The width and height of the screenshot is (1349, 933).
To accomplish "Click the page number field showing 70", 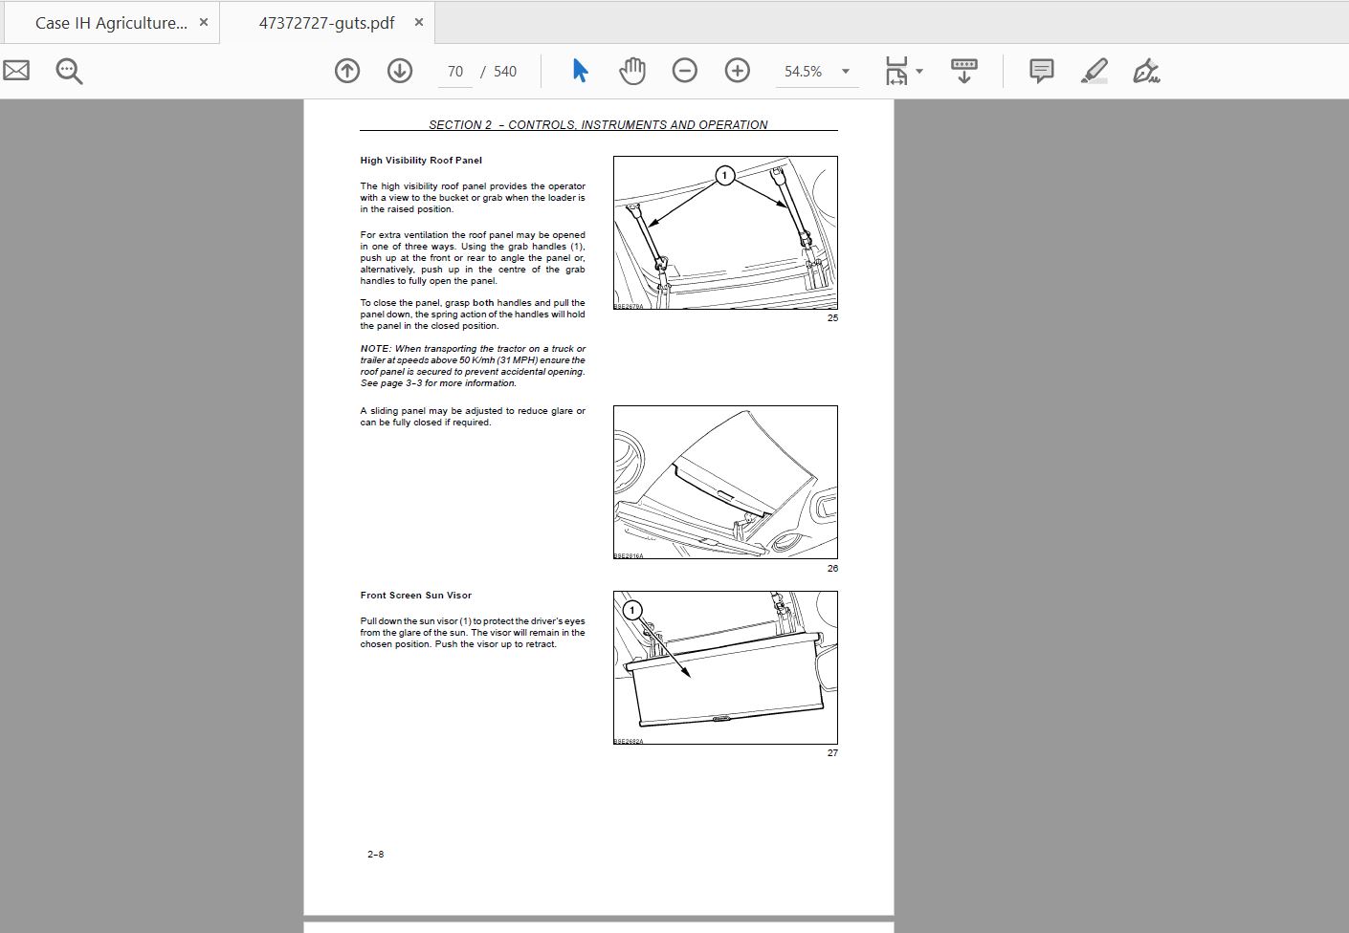I will pyautogui.click(x=455, y=72).
